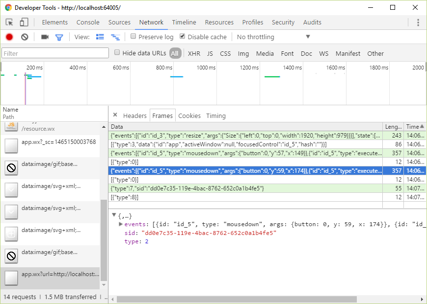427x304 pixels.
Task: Switch to the overview waterfall view icon
Action: (x=115, y=37)
